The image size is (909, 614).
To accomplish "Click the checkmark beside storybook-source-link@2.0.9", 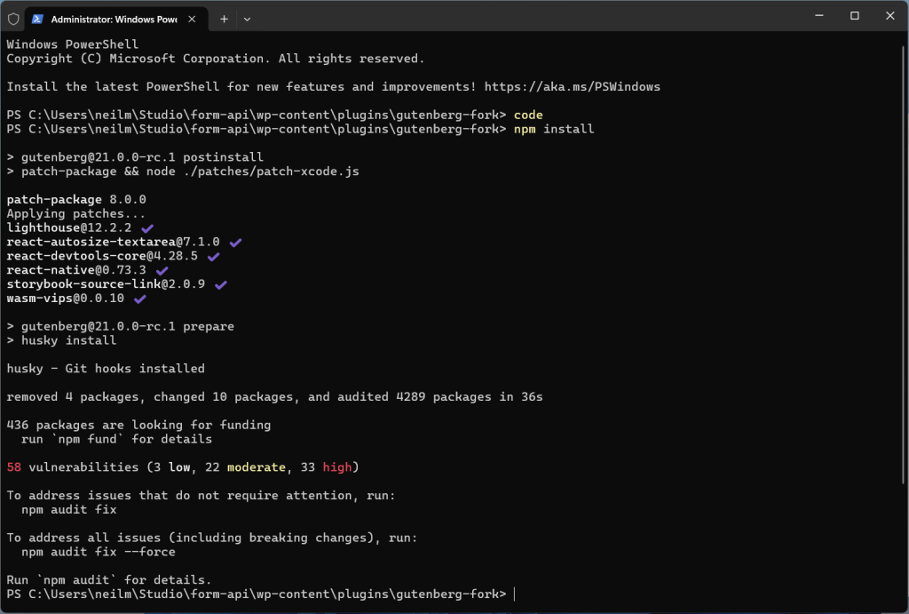I will coord(220,284).
